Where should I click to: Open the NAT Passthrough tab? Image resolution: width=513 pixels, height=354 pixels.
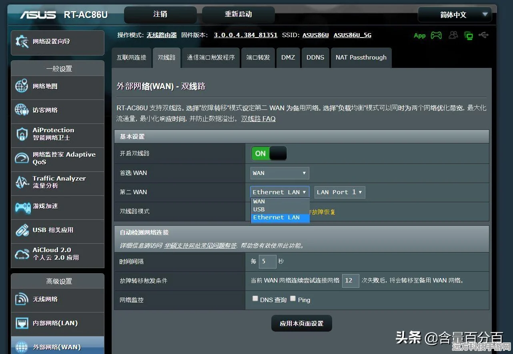pyautogui.click(x=361, y=58)
